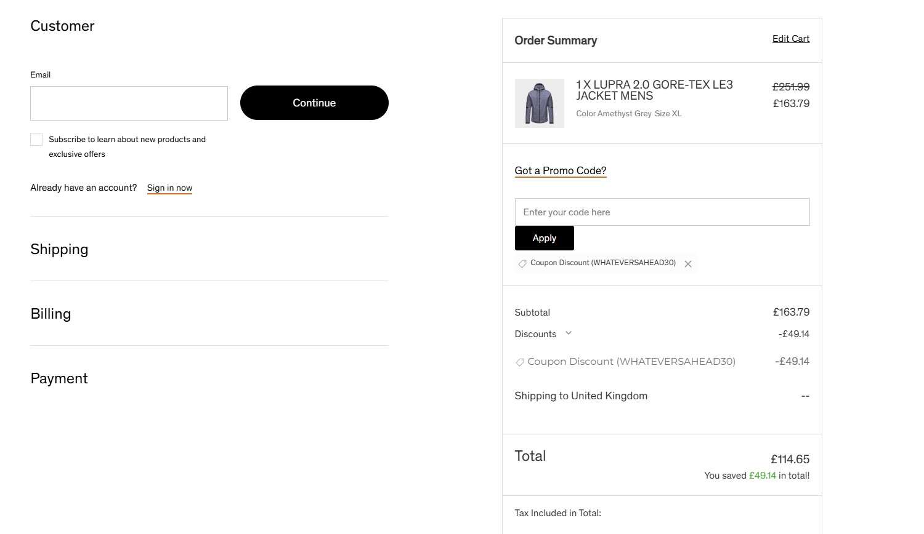Image resolution: width=924 pixels, height=534 pixels.
Task: Open the Shipping checkout step
Action: (x=59, y=249)
